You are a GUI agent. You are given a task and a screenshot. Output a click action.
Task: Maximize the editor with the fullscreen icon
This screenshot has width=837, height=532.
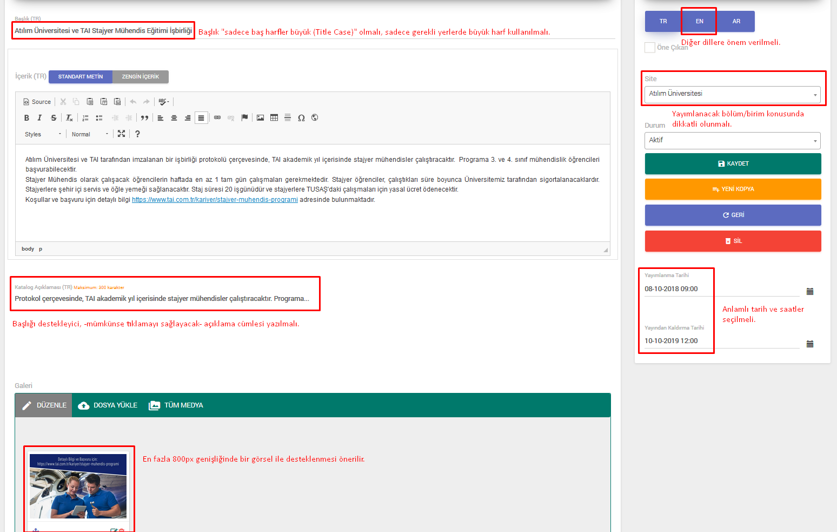click(121, 134)
